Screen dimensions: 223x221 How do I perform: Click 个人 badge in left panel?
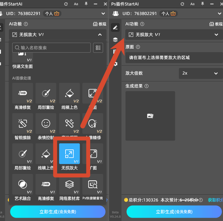click(x=52, y=13)
